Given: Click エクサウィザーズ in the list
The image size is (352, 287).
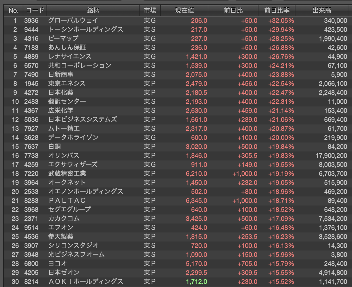Looking at the screenshot, I should pyautogui.click(x=73, y=165).
